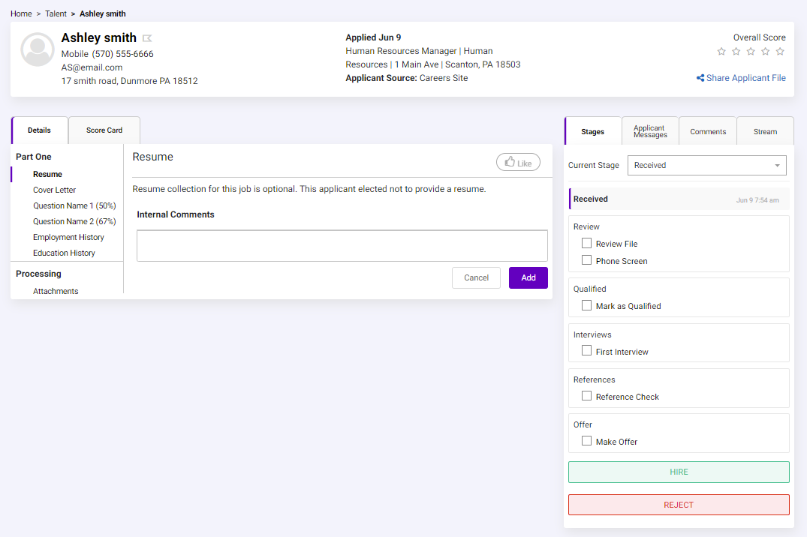Open the Current Stage dropdown
807x537 pixels.
click(706, 165)
